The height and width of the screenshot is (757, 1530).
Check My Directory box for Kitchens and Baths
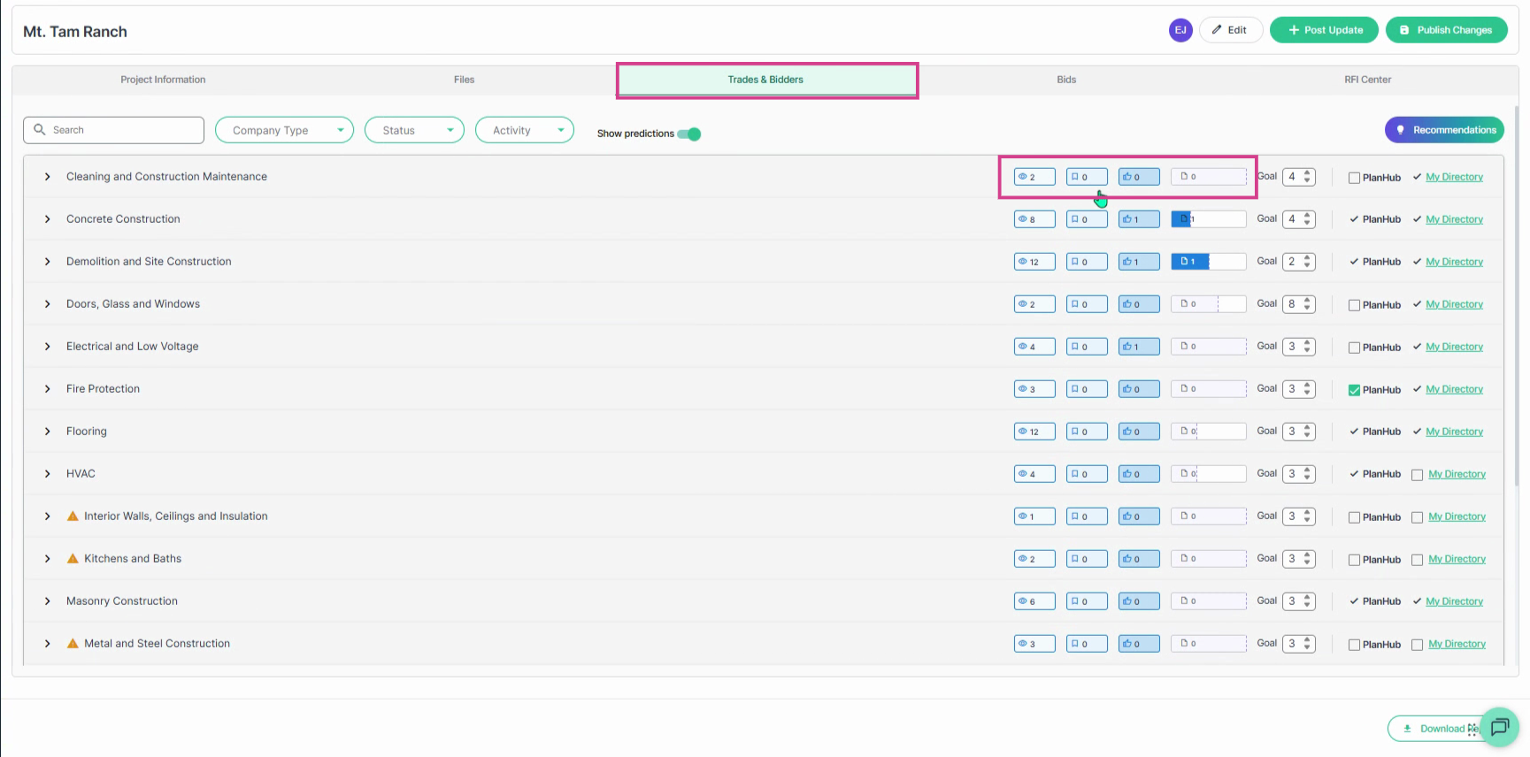tap(1417, 560)
